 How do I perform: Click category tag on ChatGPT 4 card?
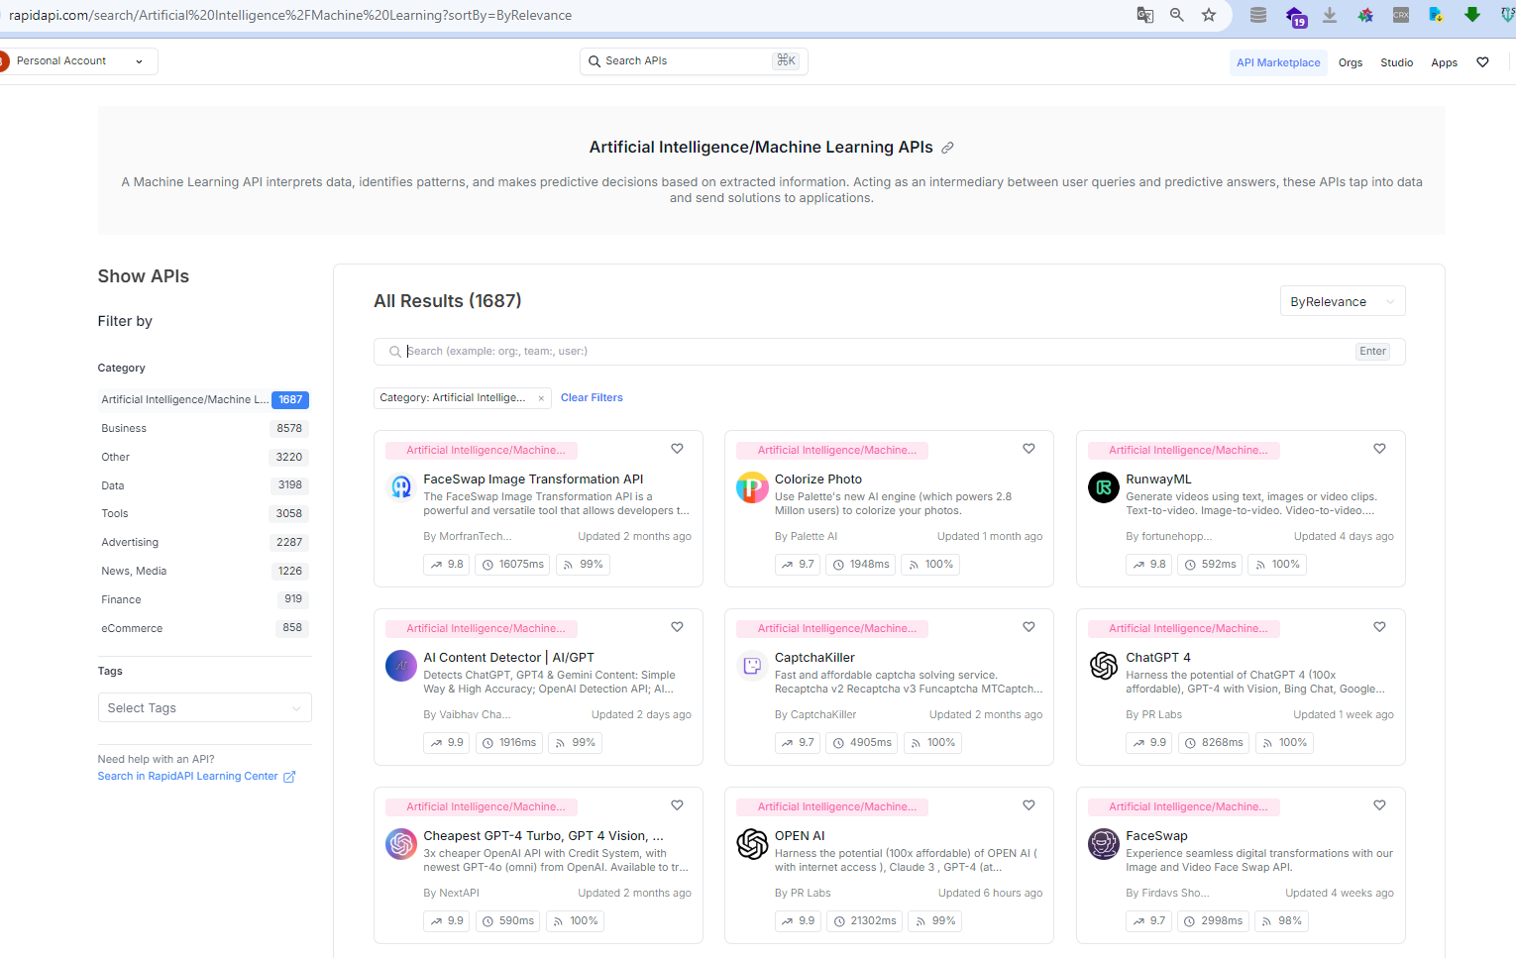1184,629
